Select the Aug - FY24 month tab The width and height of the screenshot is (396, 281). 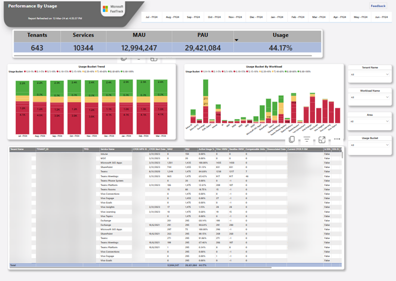[173, 17]
